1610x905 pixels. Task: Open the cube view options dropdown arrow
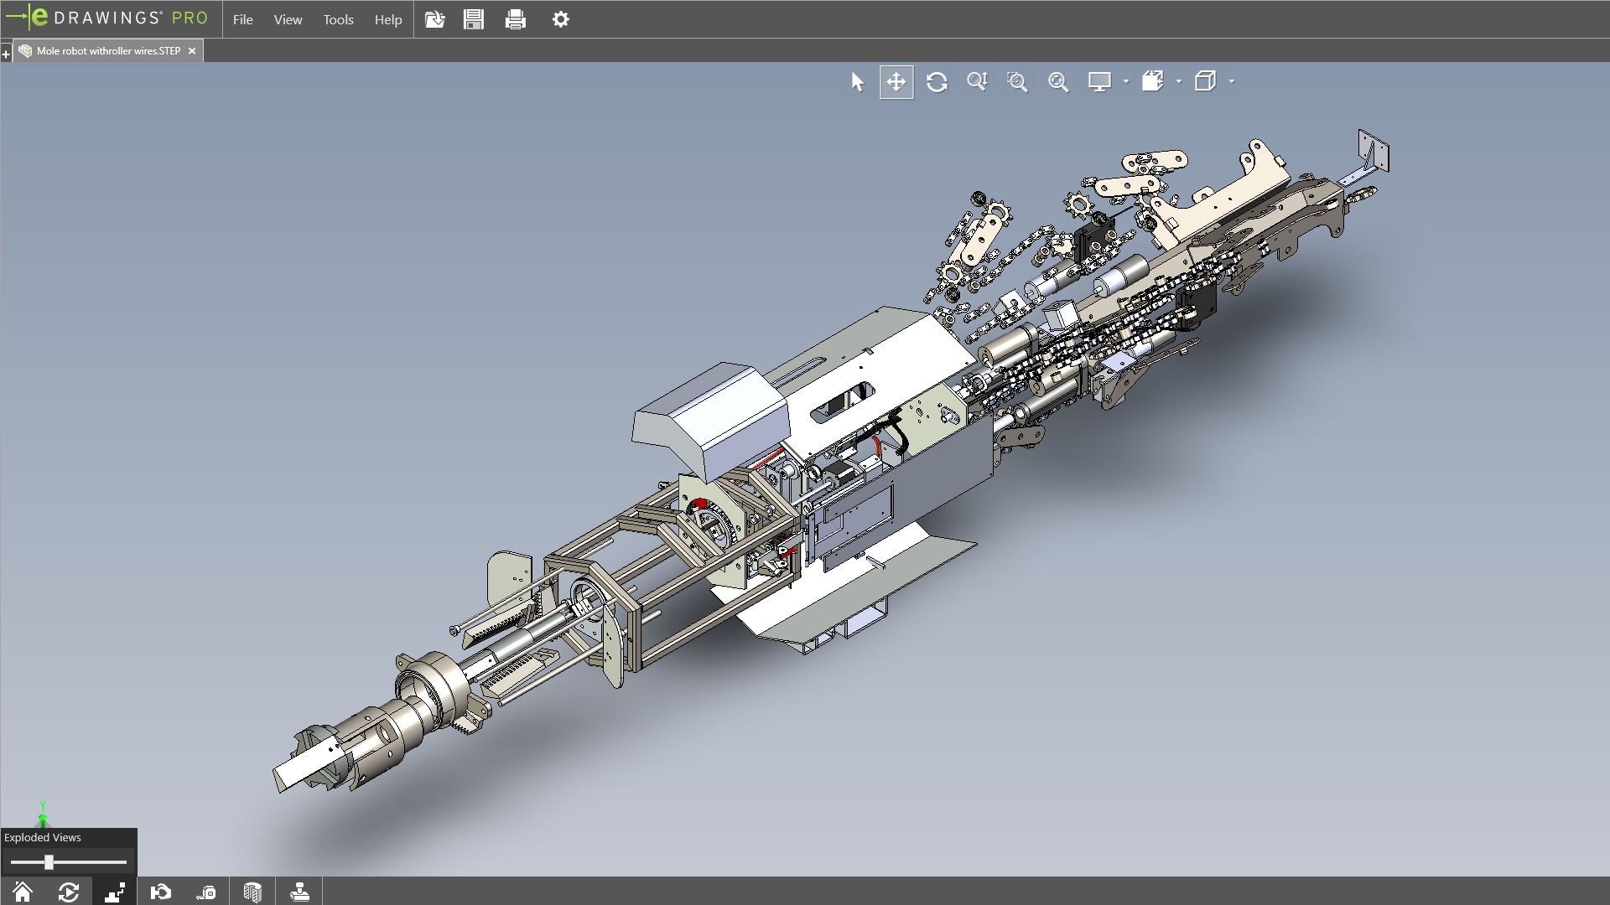[x=1231, y=82]
